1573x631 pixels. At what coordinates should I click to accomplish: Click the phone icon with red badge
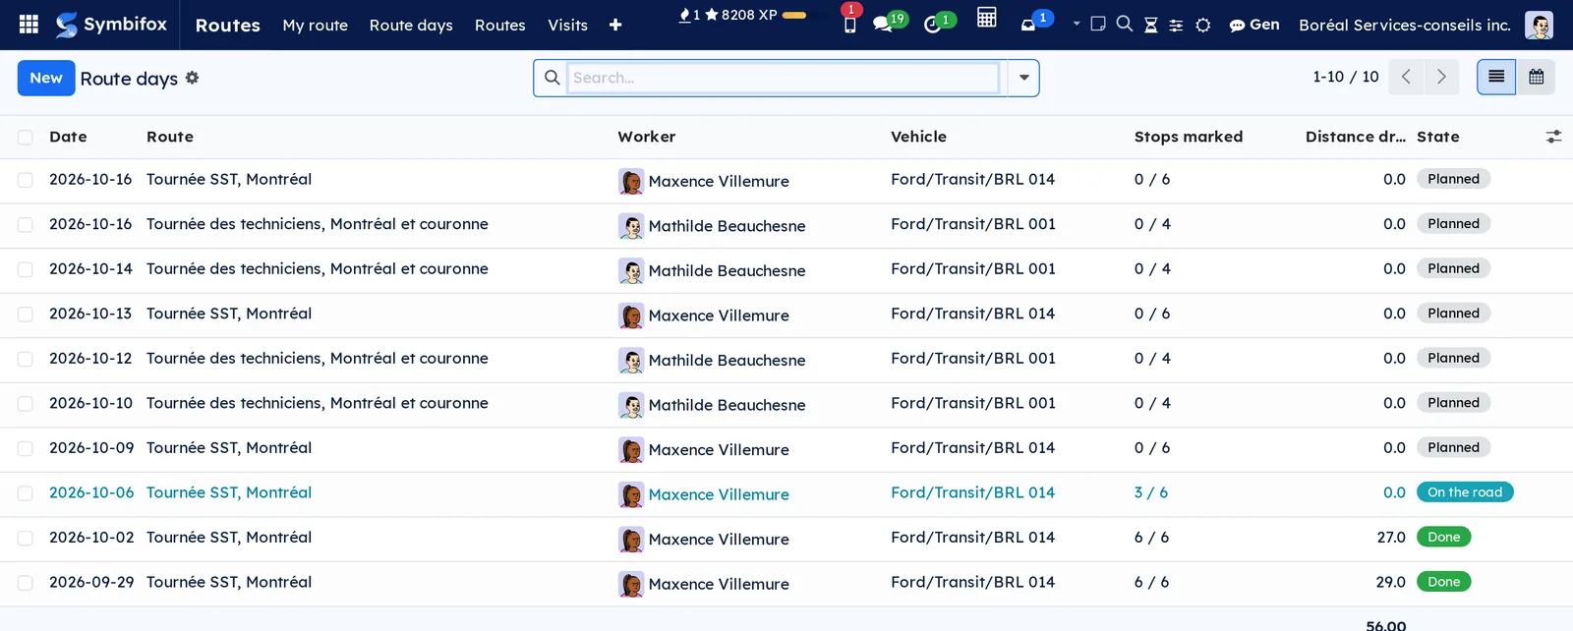(x=850, y=25)
